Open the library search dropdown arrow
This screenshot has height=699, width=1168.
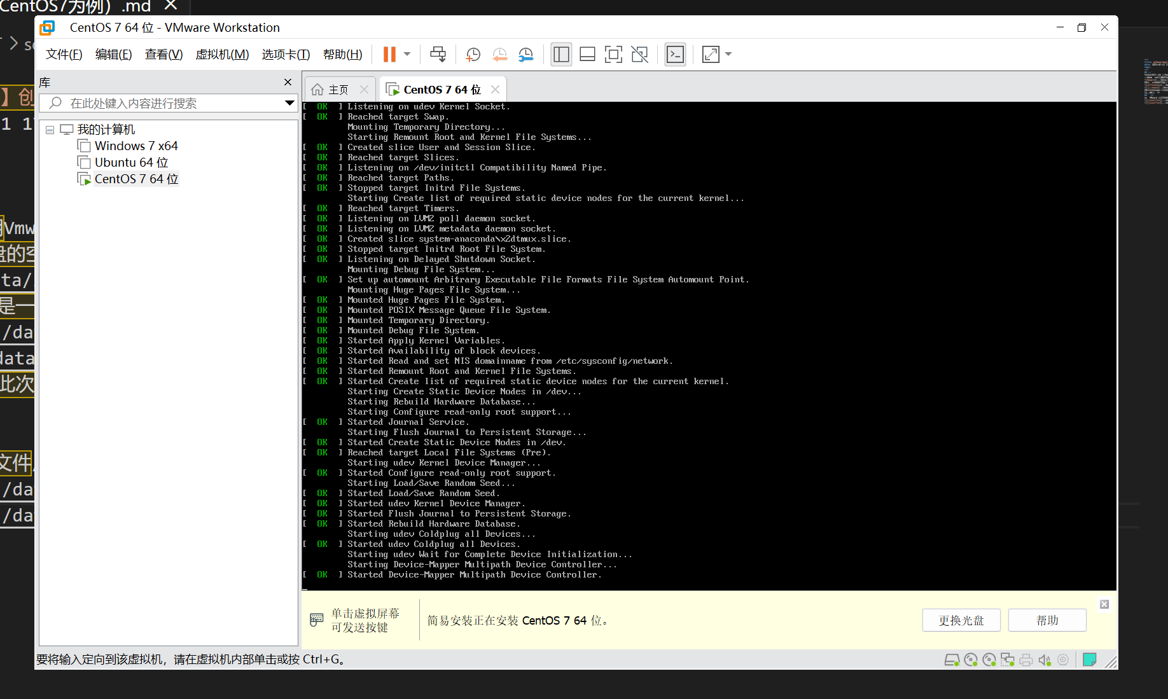pos(289,103)
